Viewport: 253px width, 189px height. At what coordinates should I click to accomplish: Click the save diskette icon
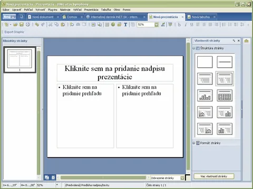point(22,25)
